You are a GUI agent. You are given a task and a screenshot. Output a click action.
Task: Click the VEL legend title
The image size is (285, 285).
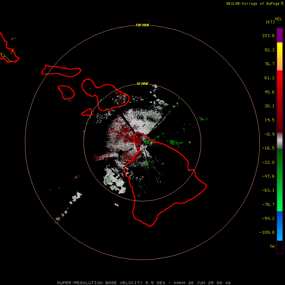click(278, 19)
